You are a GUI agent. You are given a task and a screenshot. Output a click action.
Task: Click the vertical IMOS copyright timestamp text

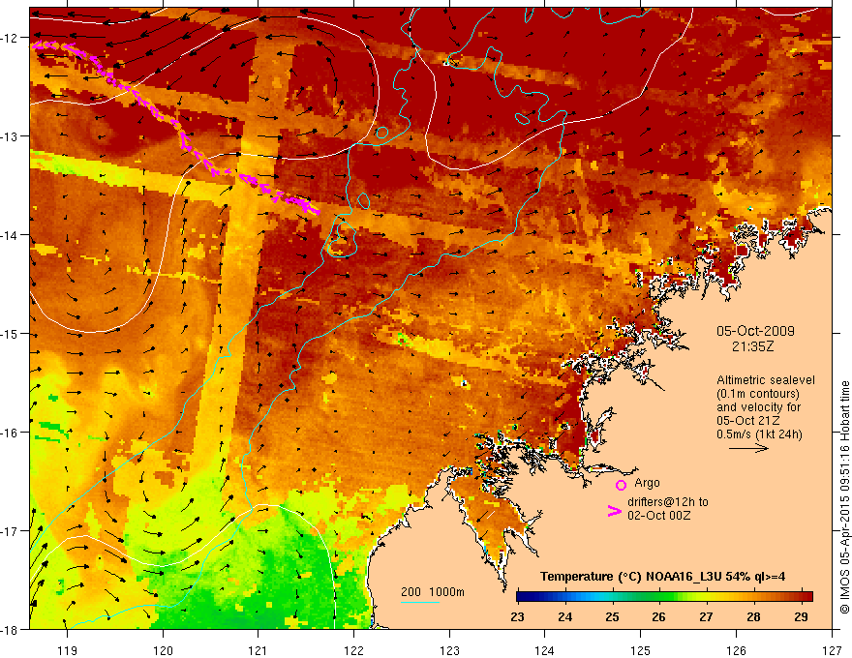click(845, 497)
